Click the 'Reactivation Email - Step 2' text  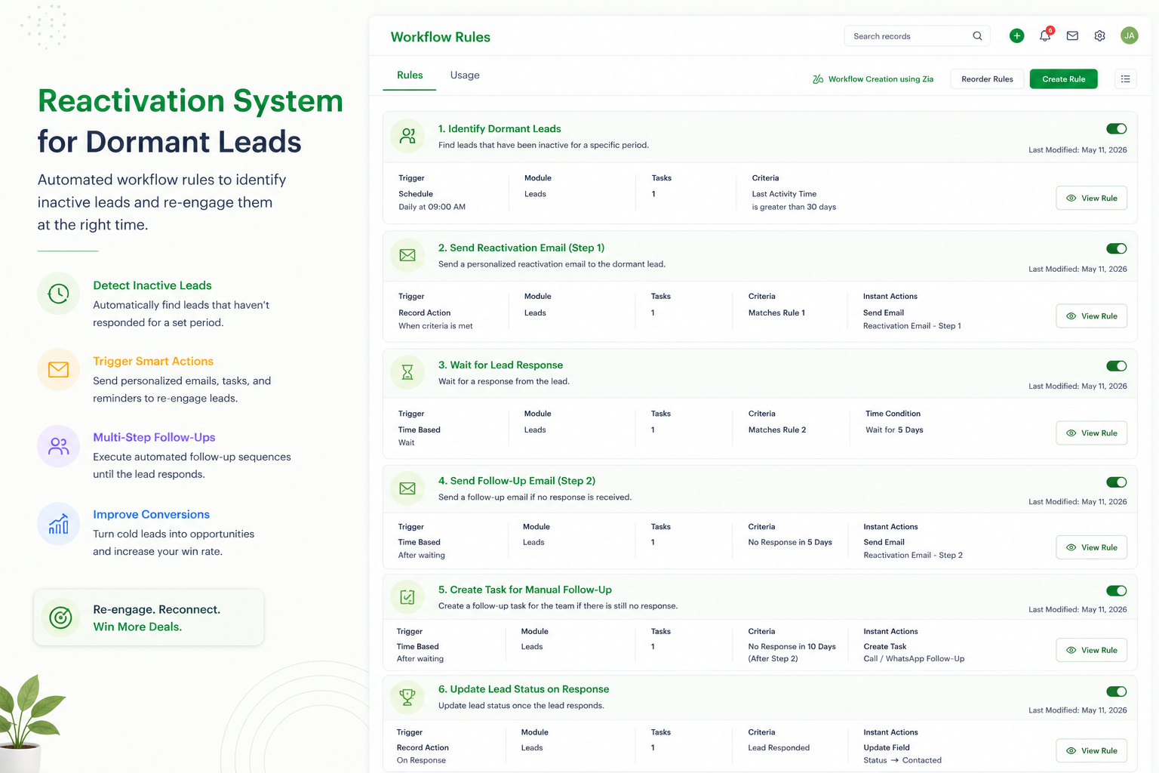913,556
